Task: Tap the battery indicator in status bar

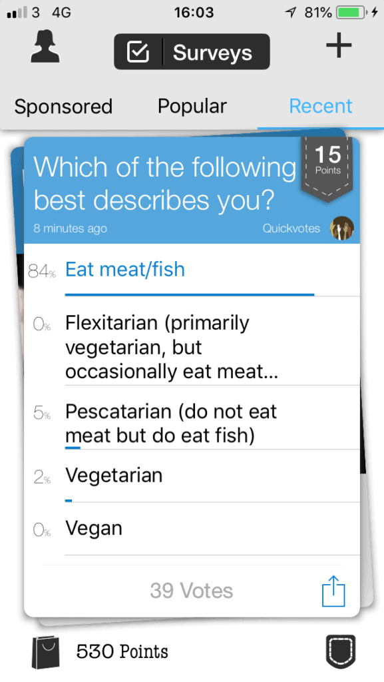Action: coord(351,13)
